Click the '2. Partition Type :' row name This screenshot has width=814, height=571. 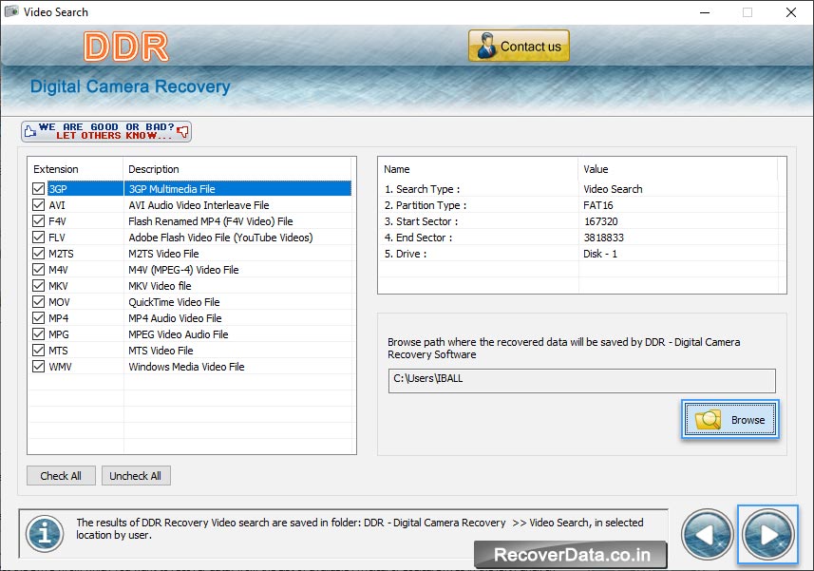(426, 205)
